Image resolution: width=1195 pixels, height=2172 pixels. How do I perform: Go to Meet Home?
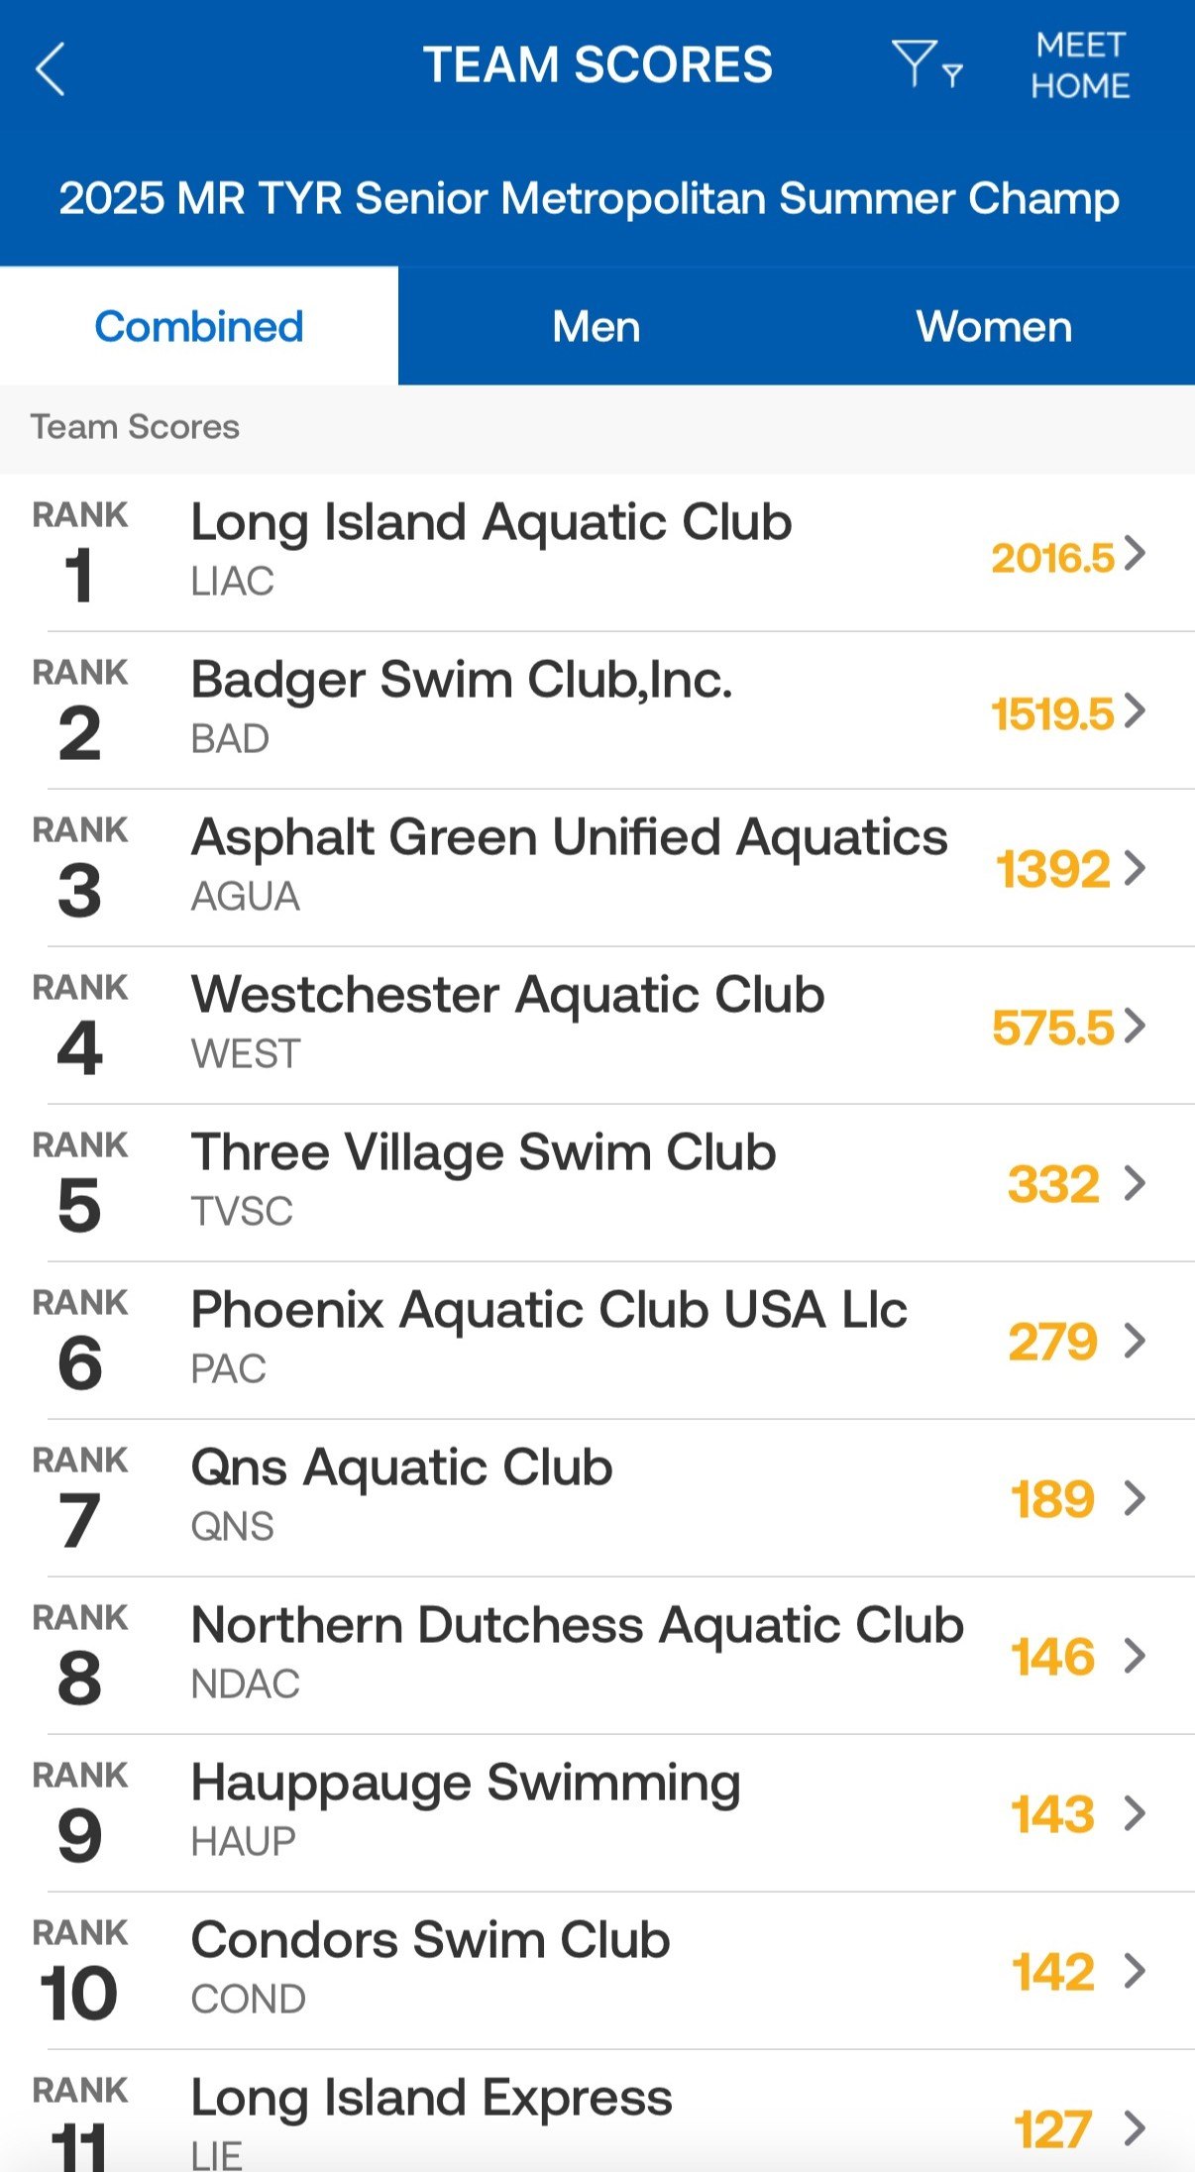(1079, 65)
